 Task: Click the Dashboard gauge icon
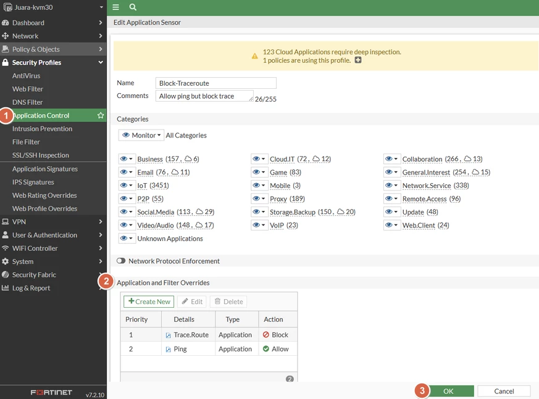[x=5, y=23]
